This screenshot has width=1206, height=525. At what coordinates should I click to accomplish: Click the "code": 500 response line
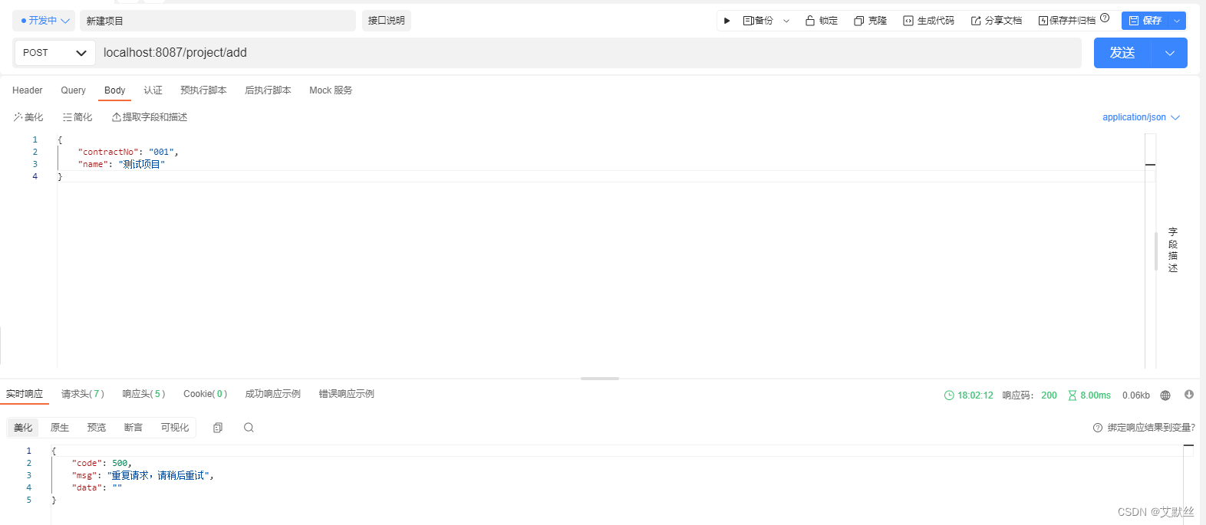pyautogui.click(x=102, y=463)
